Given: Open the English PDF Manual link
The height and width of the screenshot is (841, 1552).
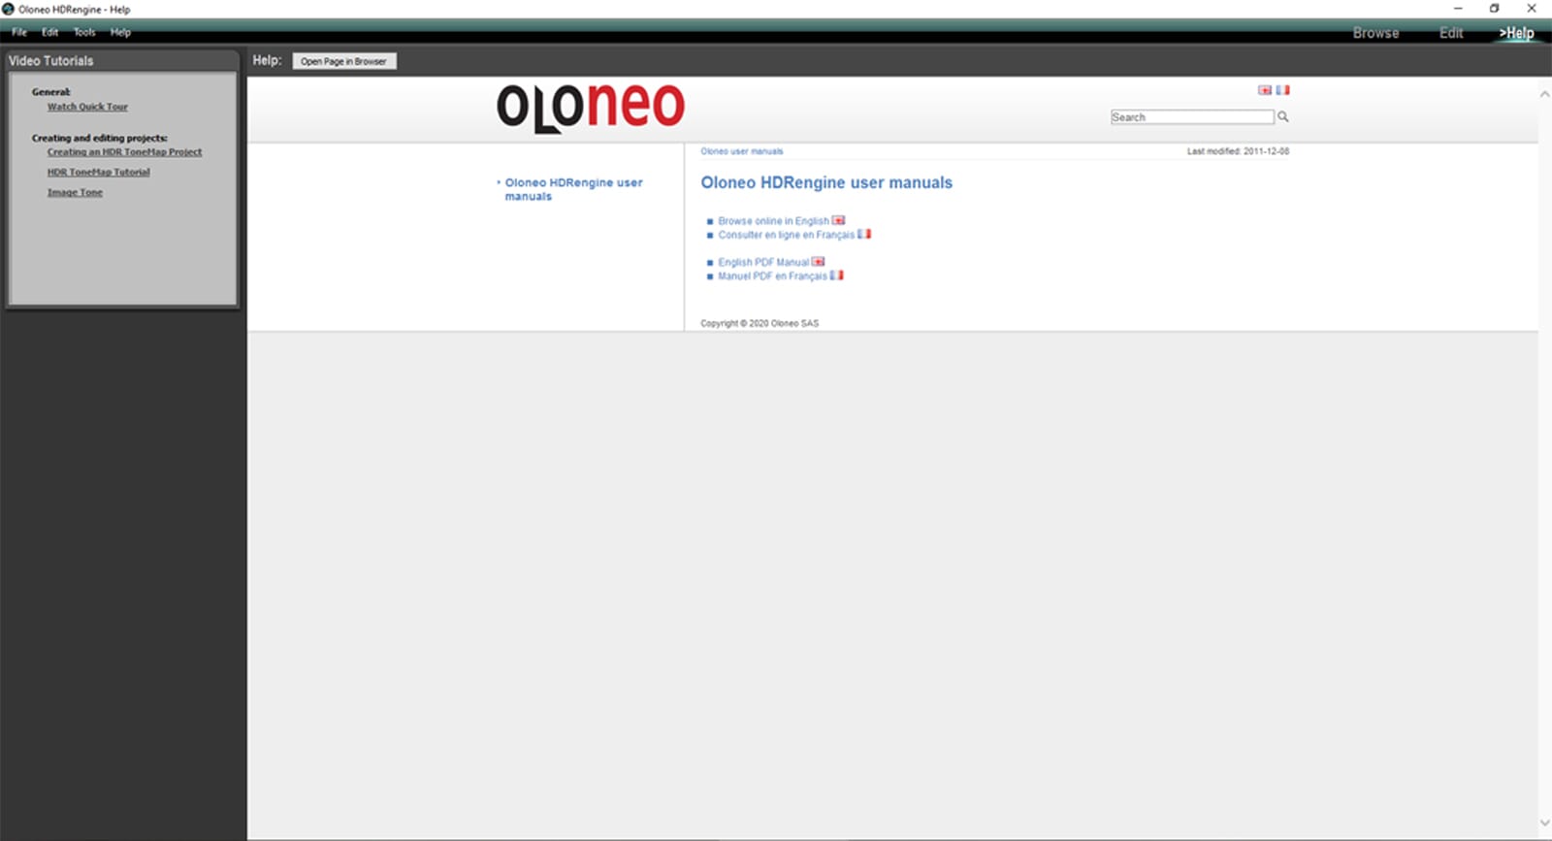Looking at the screenshot, I should 763,262.
